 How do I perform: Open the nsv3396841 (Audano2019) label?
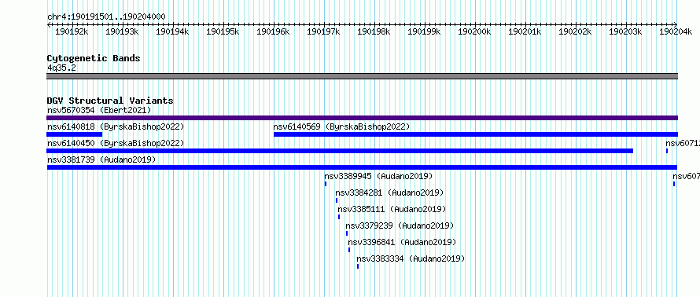(x=402, y=242)
